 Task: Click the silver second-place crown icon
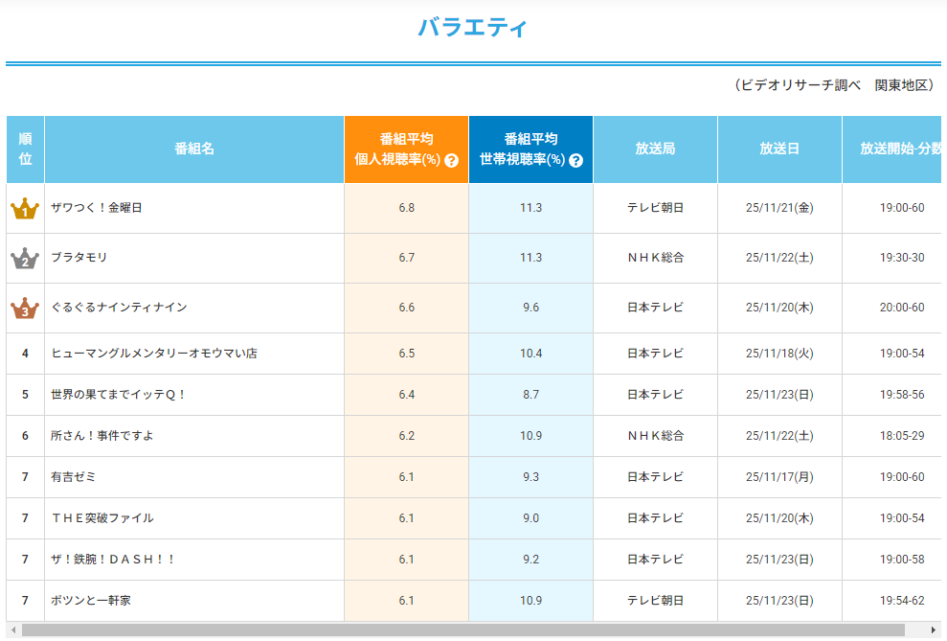[x=25, y=259]
